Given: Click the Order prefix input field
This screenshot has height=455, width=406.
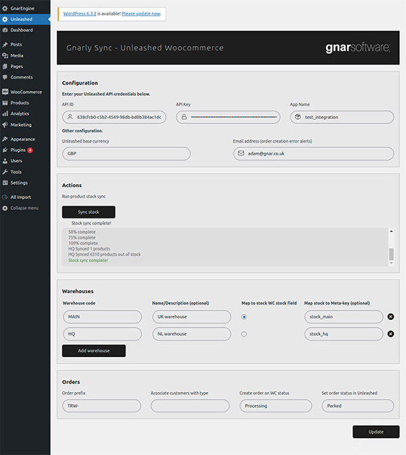Looking at the screenshot, I should 101,406.
